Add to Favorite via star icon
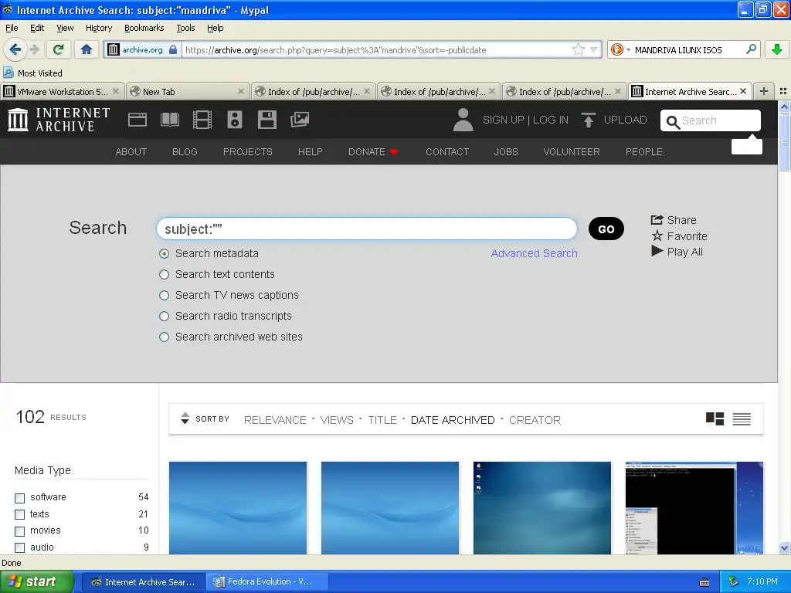The width and height of the screenshot is (791, 593). pyautogui.click(x=657, y=236)
